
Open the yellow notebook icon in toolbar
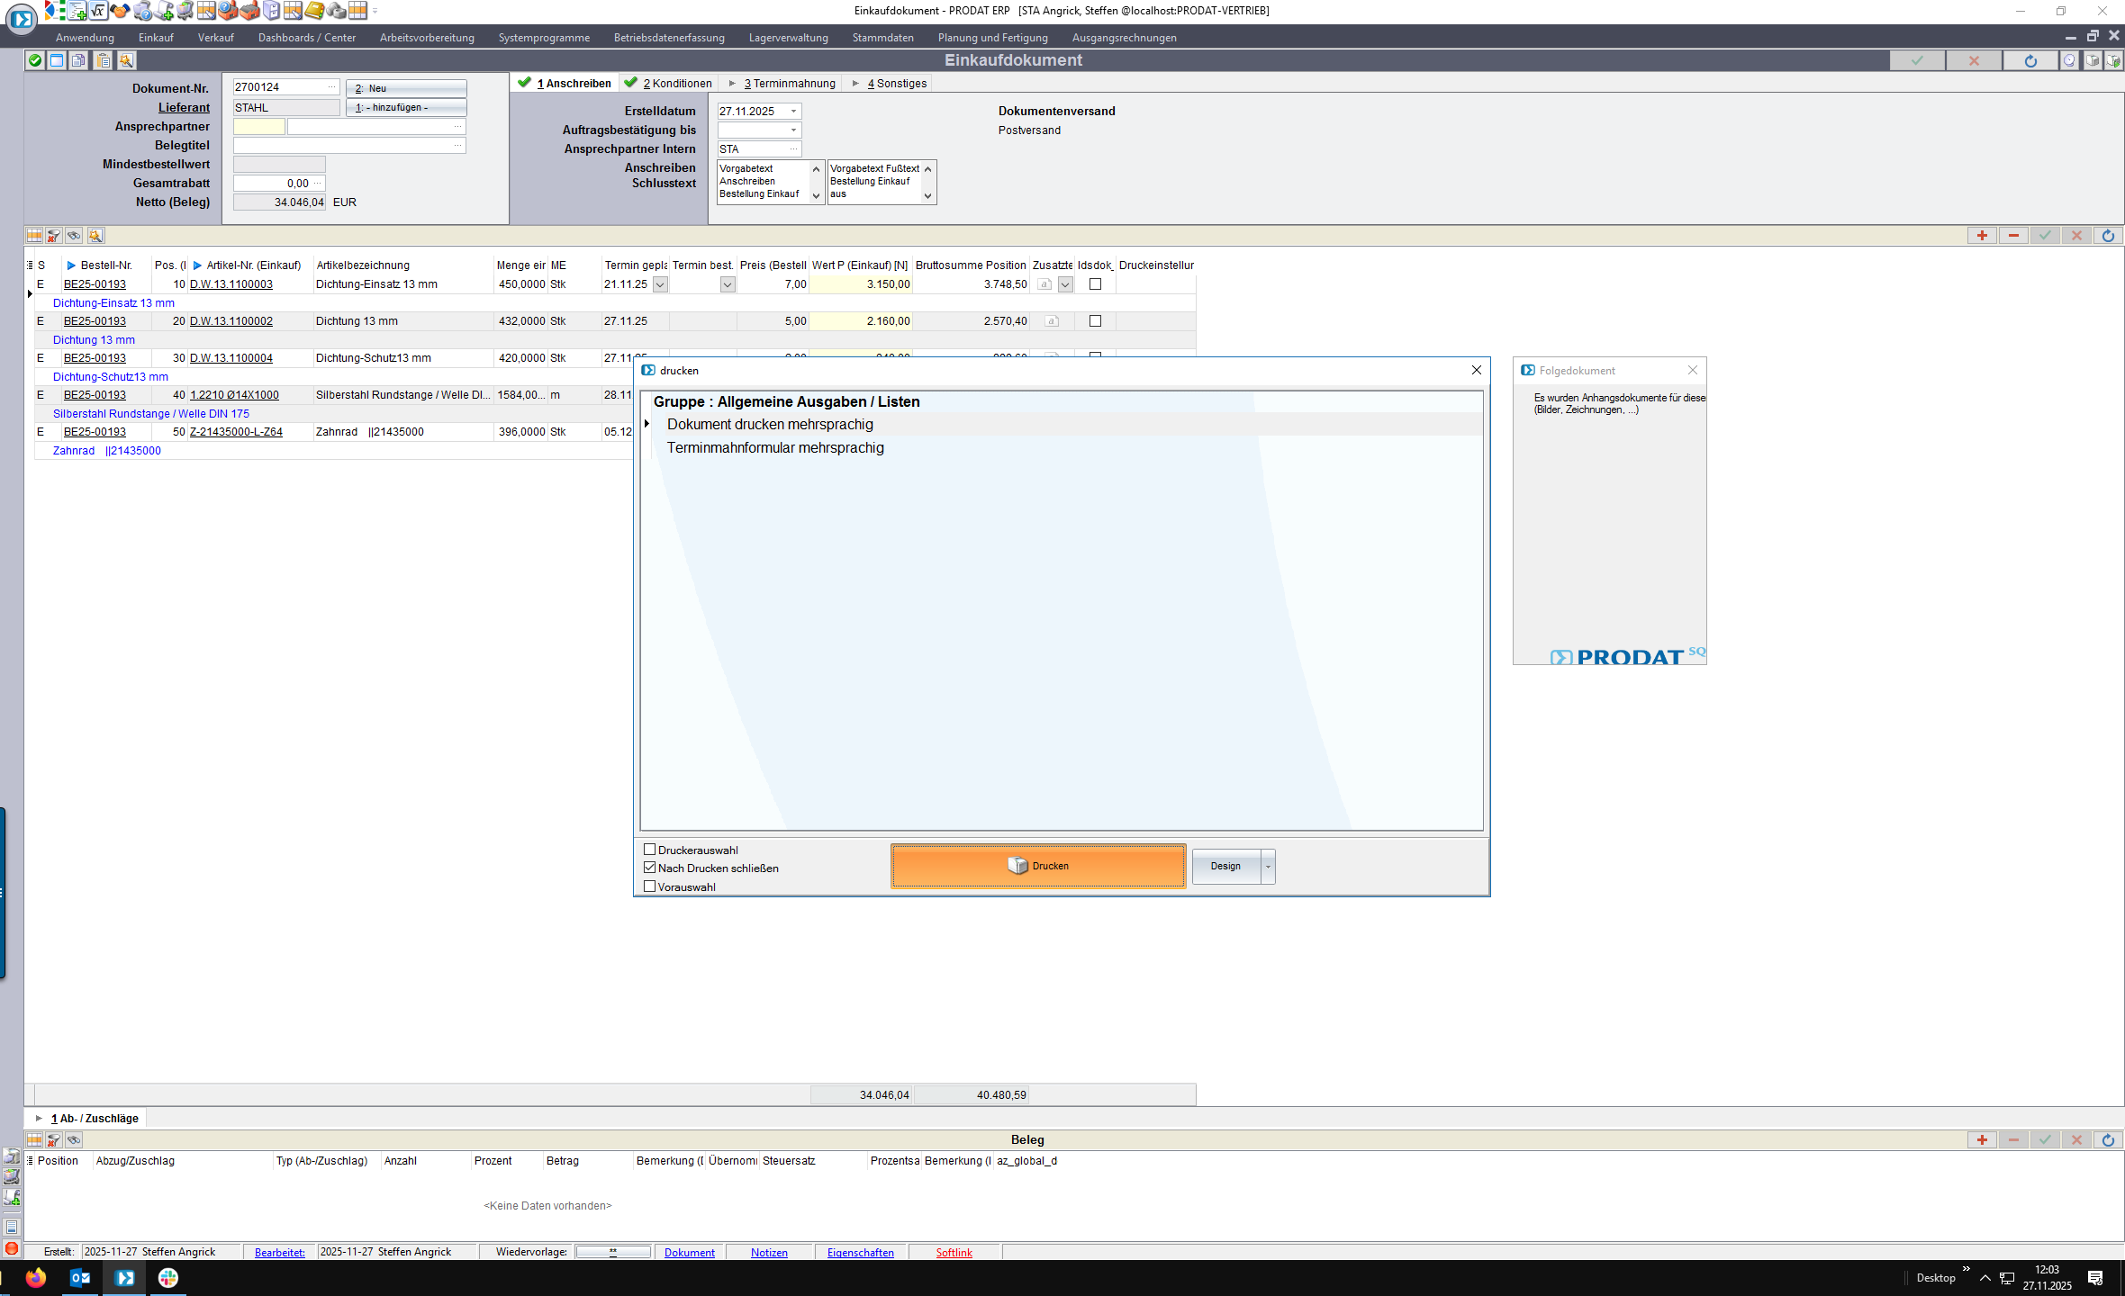[314, 11]
